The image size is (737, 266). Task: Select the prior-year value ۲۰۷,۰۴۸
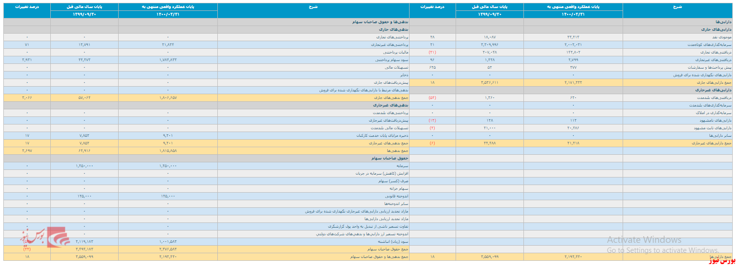click(x=489, y=52)
